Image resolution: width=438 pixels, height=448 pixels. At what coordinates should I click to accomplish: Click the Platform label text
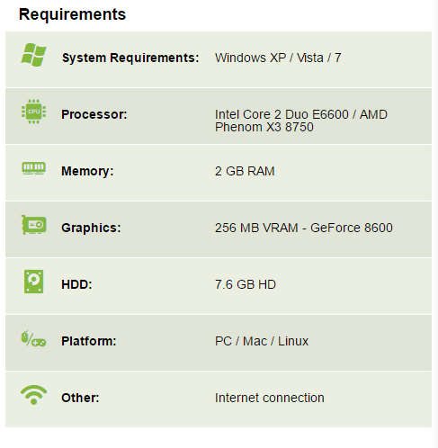[x=89, y=341]
